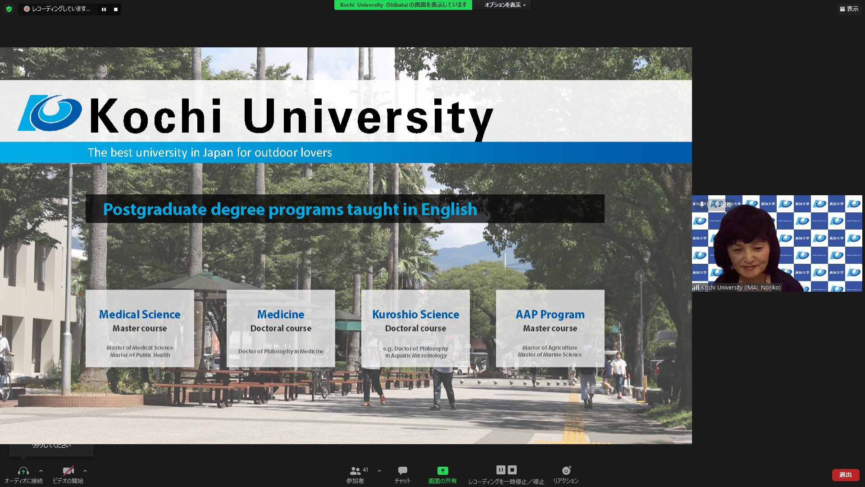Click the Medical Science master course card

point(140,328)
